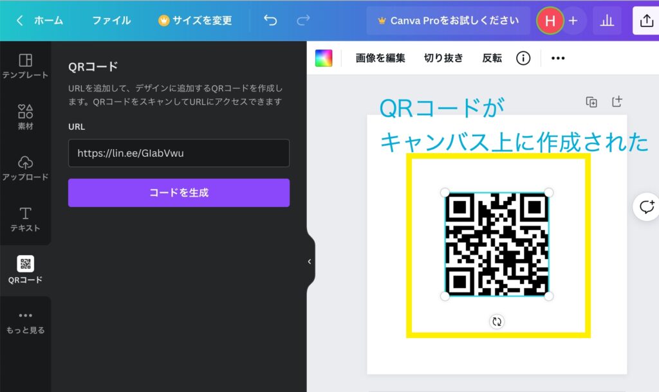659x392 pixels.
Task: Click the rotate handle below QR code
Action: (x=497, y=321)
